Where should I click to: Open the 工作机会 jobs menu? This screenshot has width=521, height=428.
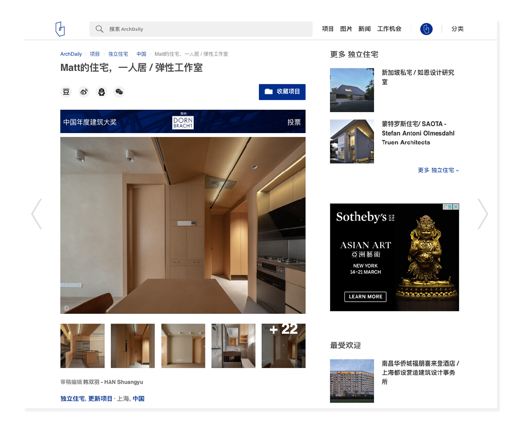click(x=389, y=29)
